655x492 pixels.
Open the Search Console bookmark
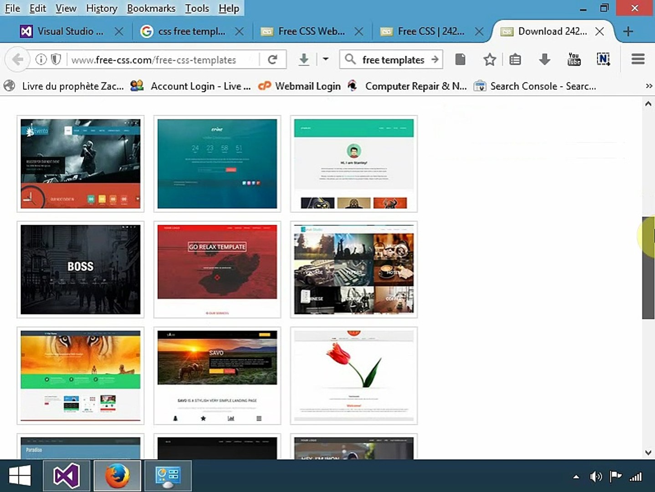pos(535,86)
